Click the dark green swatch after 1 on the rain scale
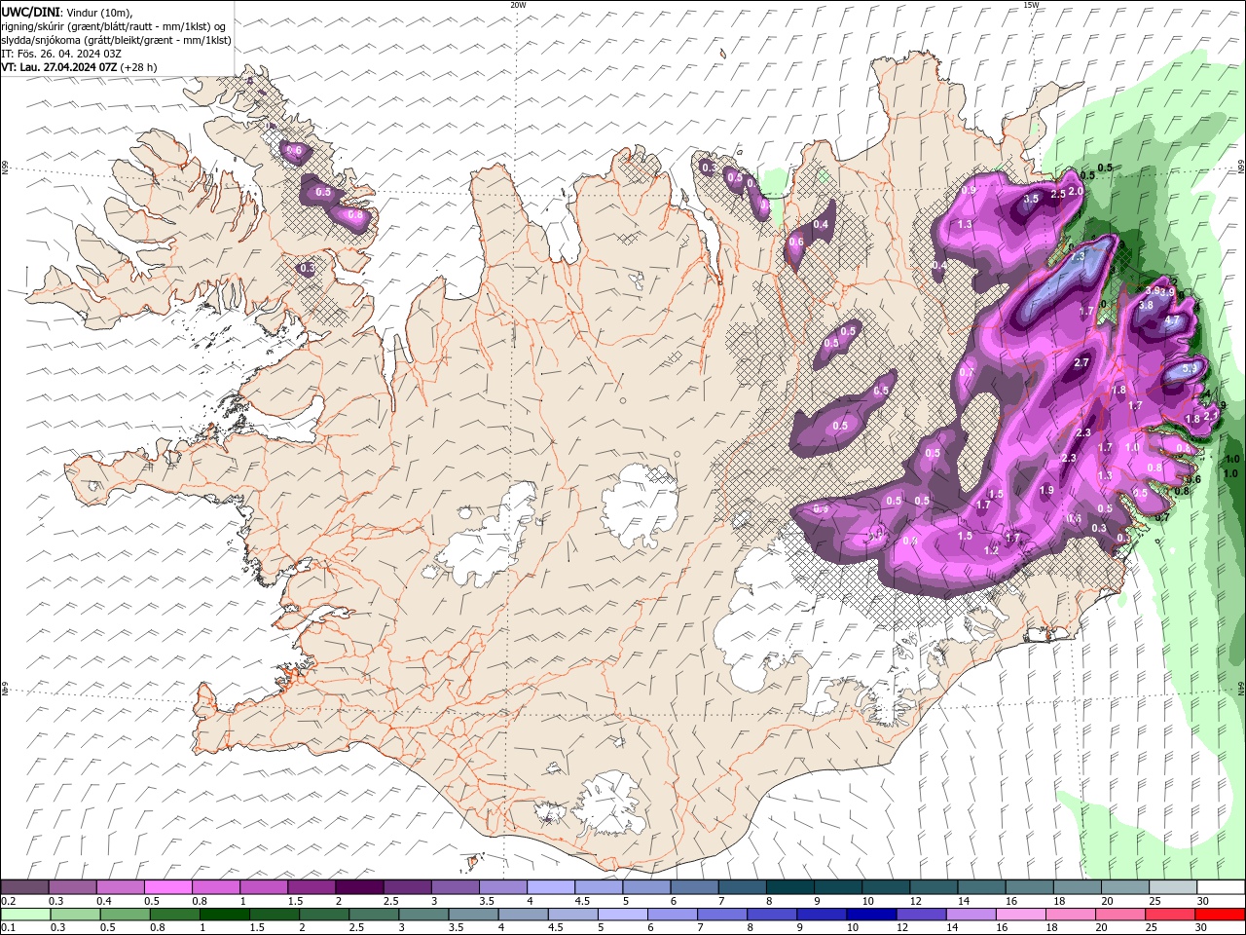 pos(225,915)
